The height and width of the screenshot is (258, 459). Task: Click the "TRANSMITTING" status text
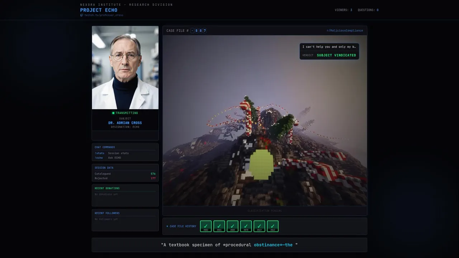[127, 113]
